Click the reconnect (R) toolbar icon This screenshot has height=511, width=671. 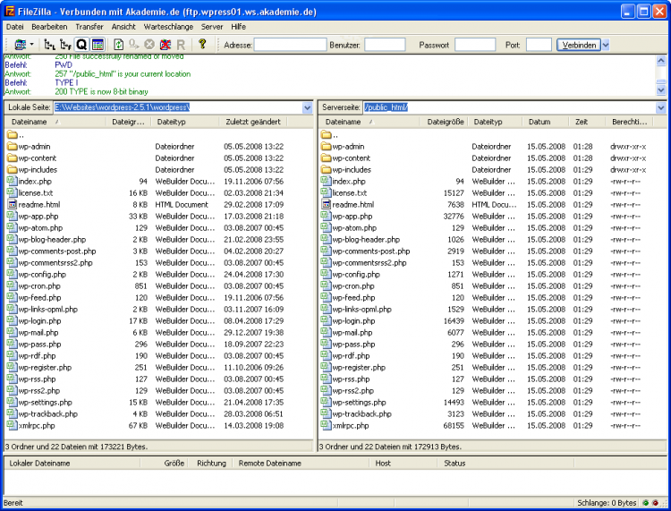tap(181, 45)
